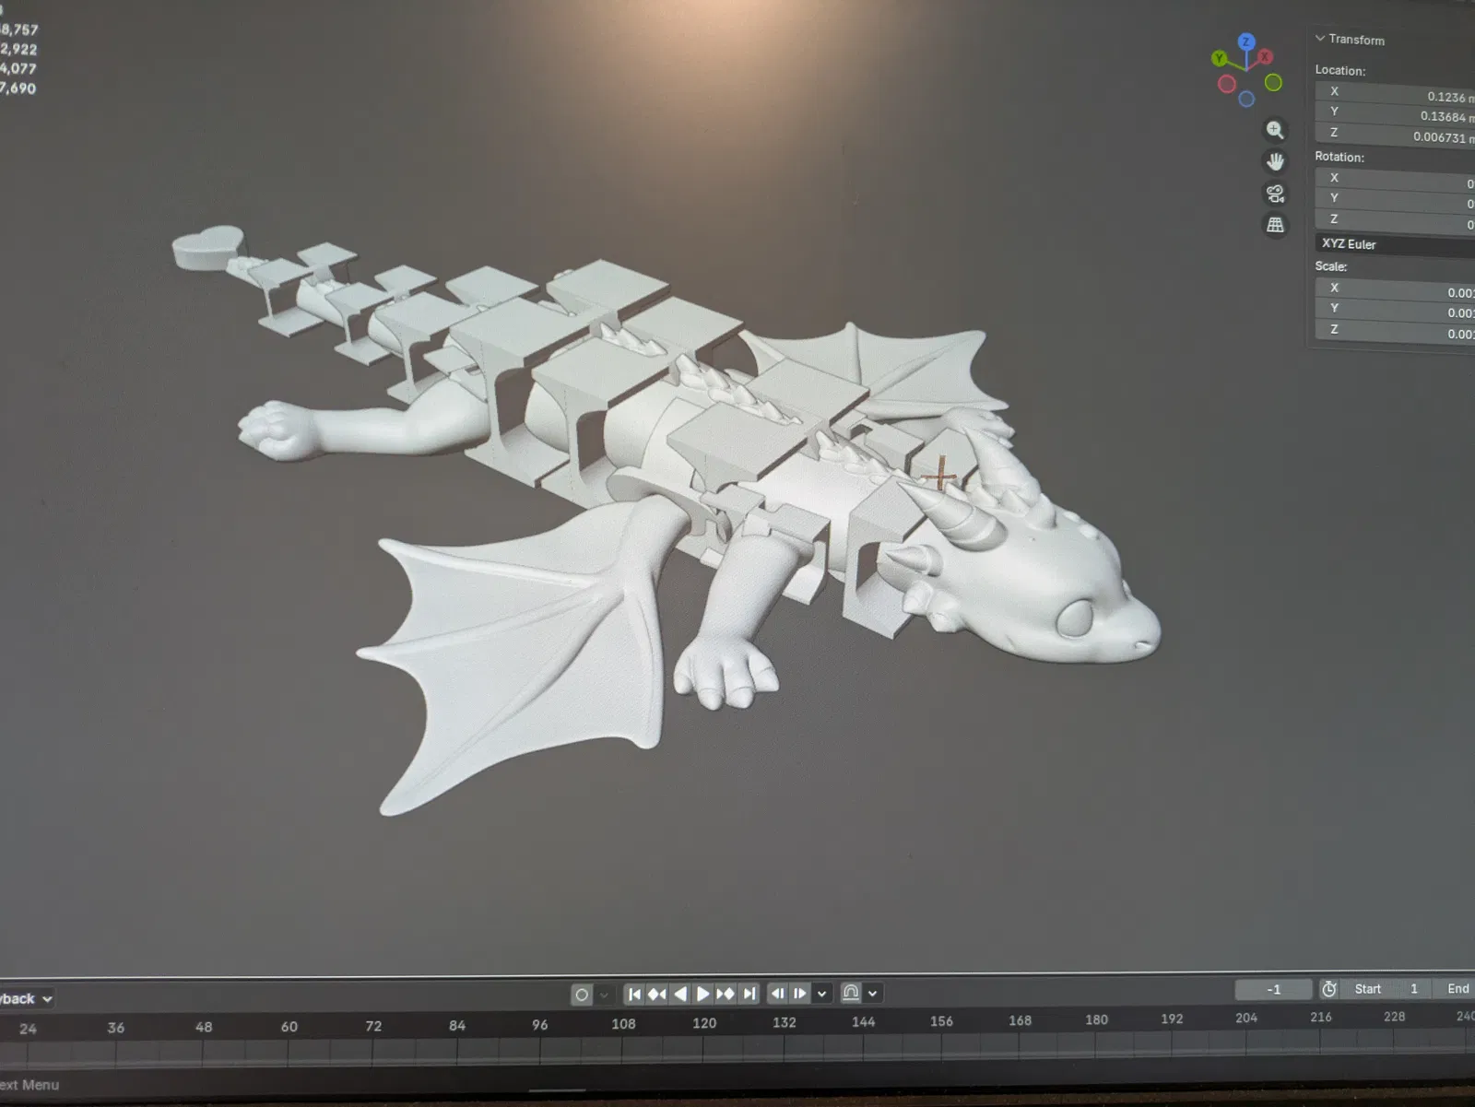Image resolution: width=1475 pixels, height=1107 pixels.
Task: Click frame 36 on the timeline ruler
Action: (115, 1028)
